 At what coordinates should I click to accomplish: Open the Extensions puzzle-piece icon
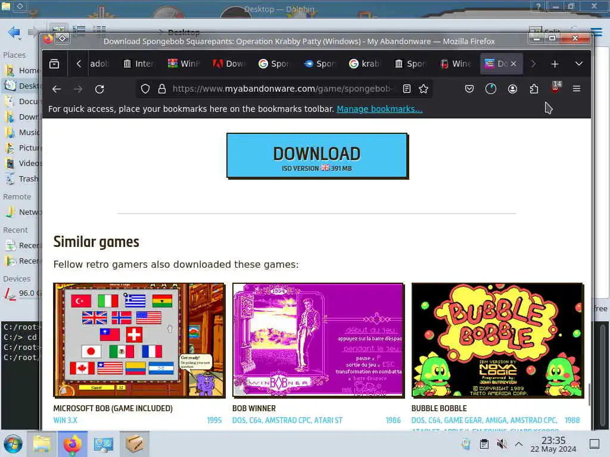tap(534, 89)
